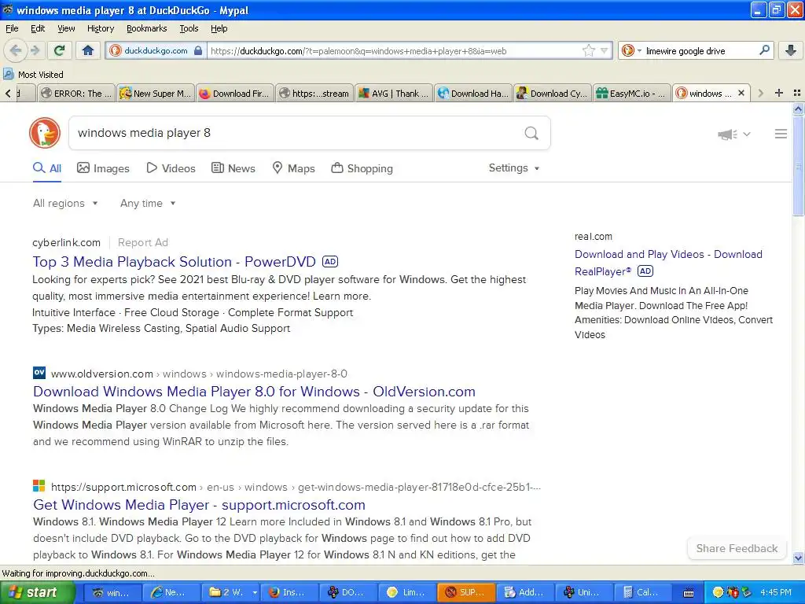Open the 2 W... folder taskbar group
This screenshot has height=604, width=805.
click(x=230, y=593)
